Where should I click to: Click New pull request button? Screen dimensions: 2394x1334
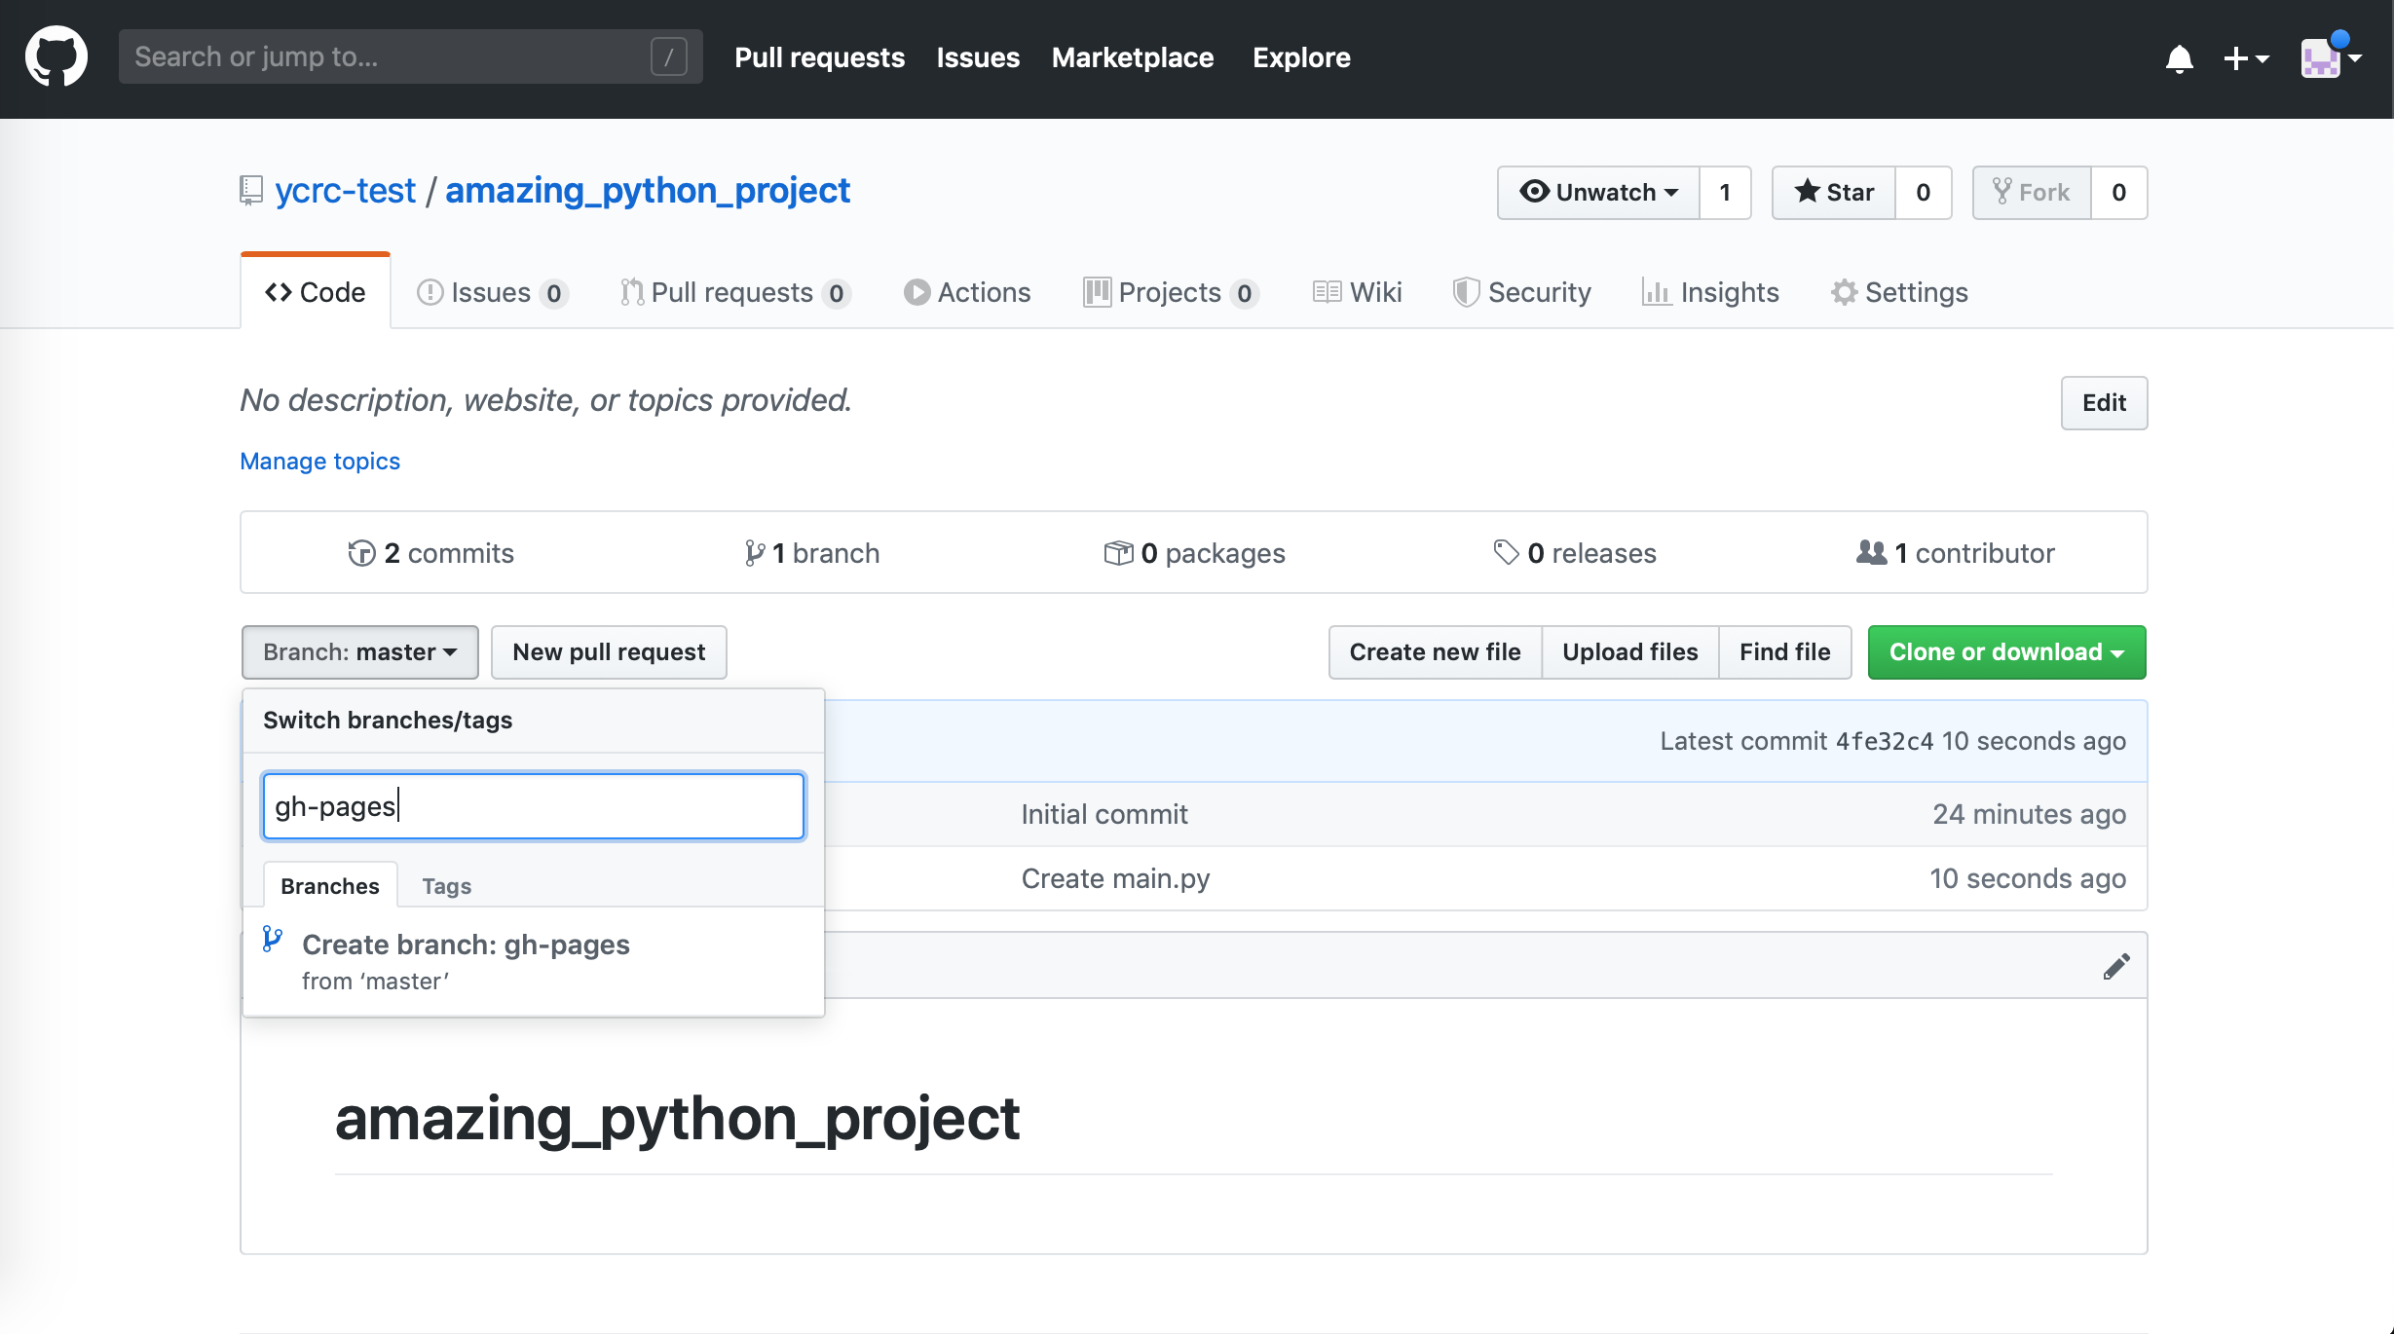609,652
